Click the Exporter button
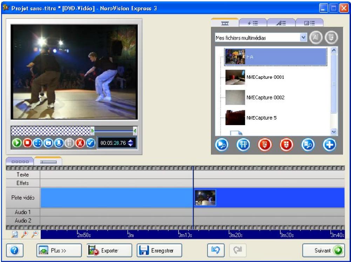 109,250
